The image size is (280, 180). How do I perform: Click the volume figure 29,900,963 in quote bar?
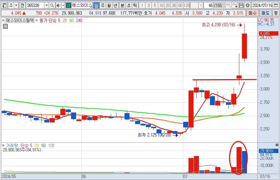[72, 13]
